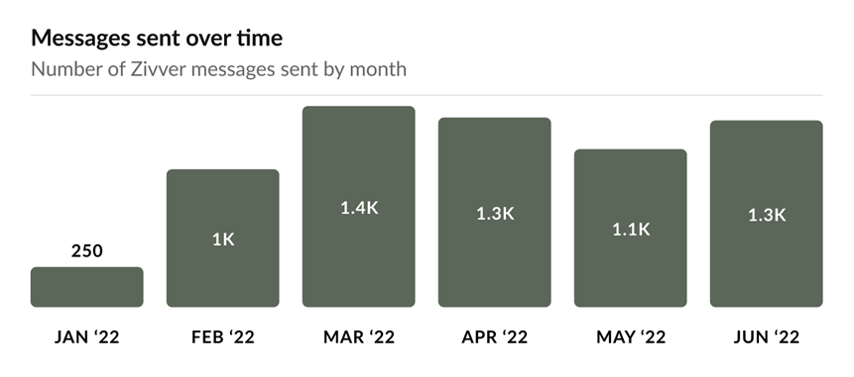Select the JUN '22 bar
854x377 pixels.
767,214
